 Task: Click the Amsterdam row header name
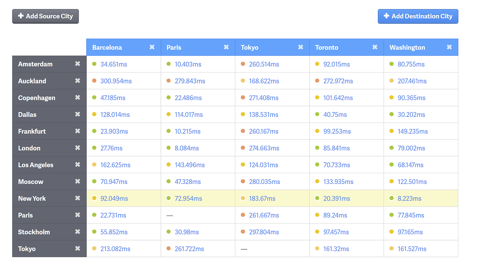(x=35, y=64)
